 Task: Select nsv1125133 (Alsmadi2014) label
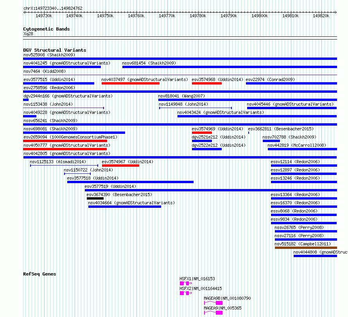pos(58,162)
